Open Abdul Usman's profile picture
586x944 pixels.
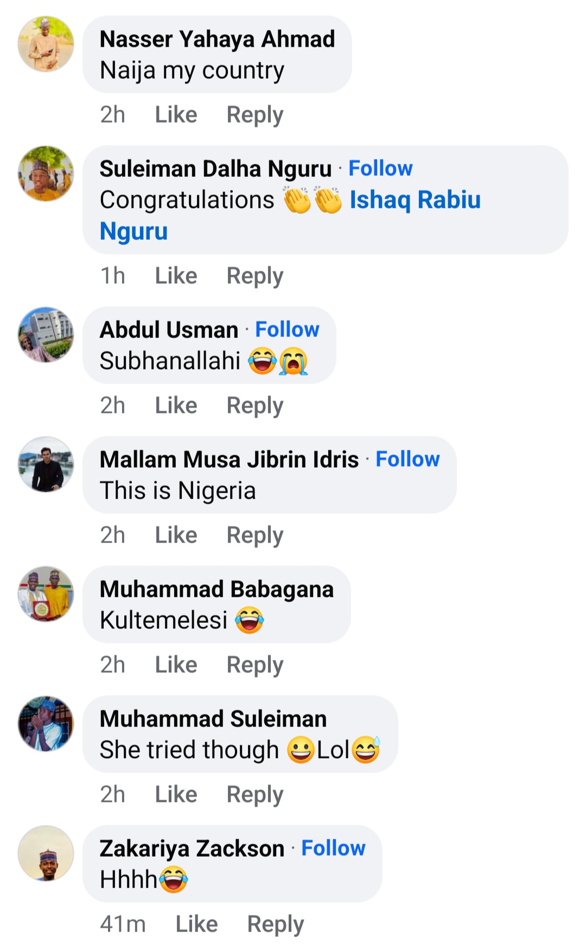[46, 335]
